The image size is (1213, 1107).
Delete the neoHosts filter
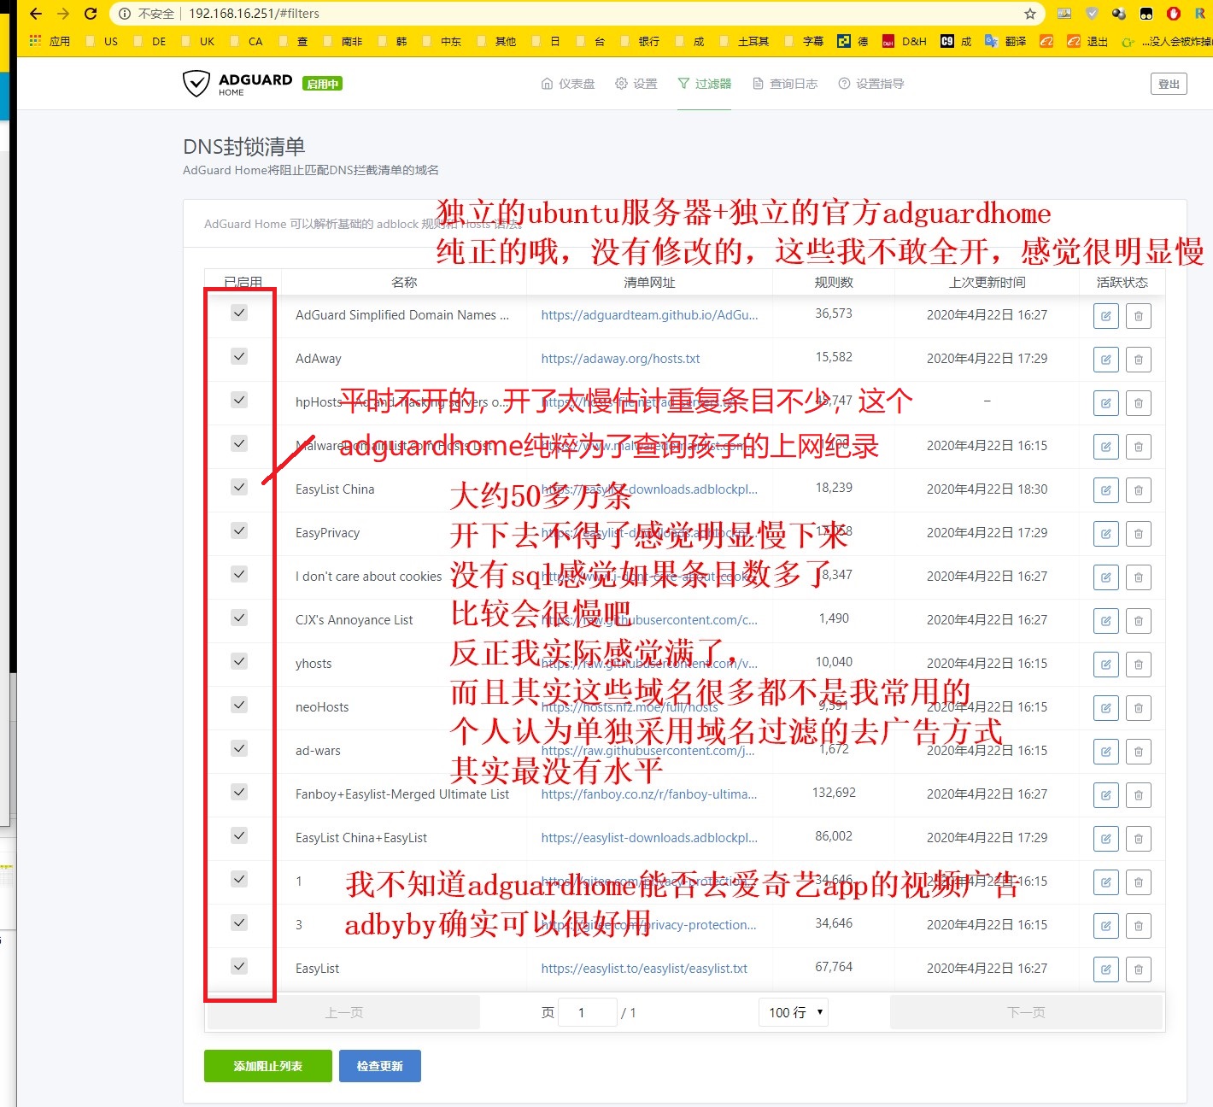1139,708
